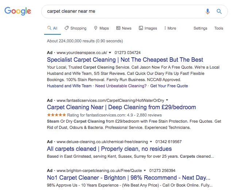233x195 pixels.
Task: Switch to Images results
Action: (148, 28)
